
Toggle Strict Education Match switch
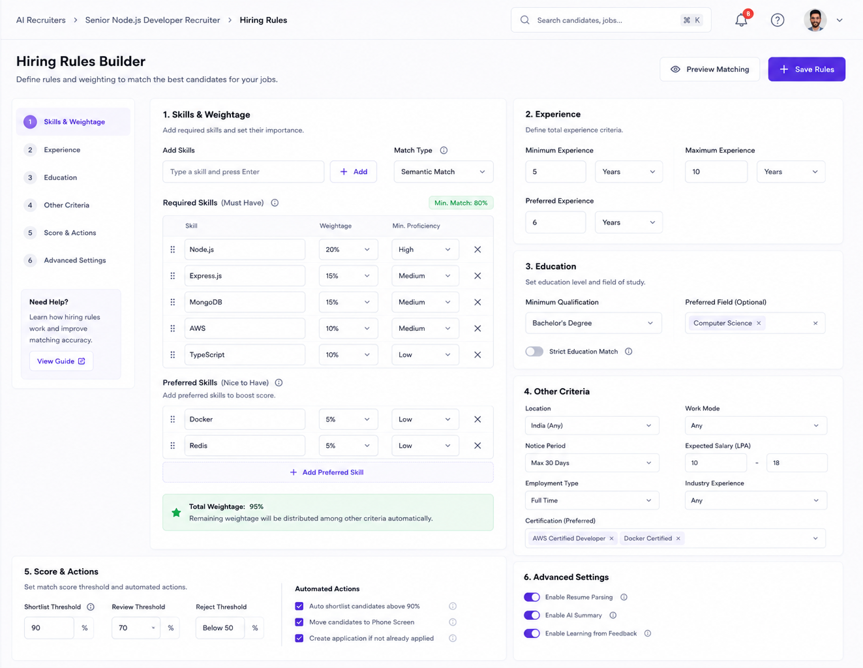[x=534, y=352]
